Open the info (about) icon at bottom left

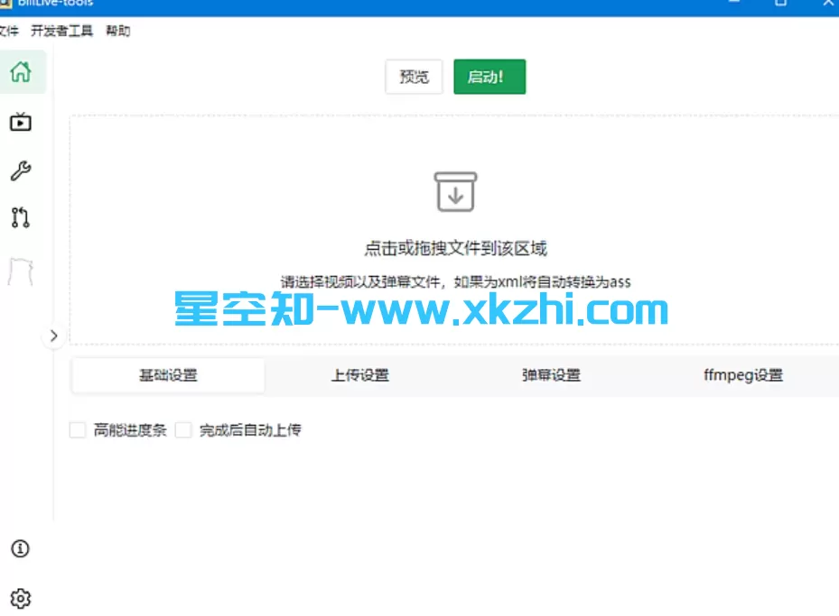point(20,548)
